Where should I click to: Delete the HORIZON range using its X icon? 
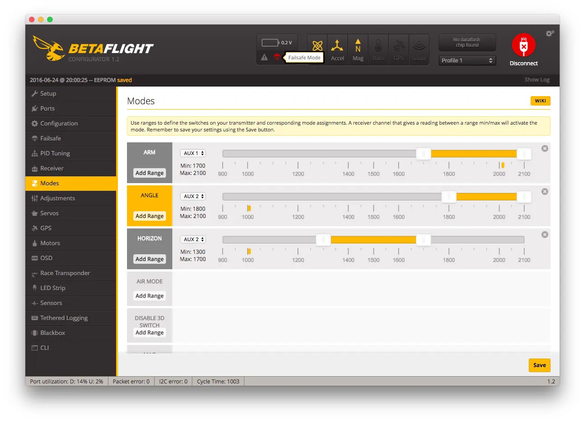point(545,235)
